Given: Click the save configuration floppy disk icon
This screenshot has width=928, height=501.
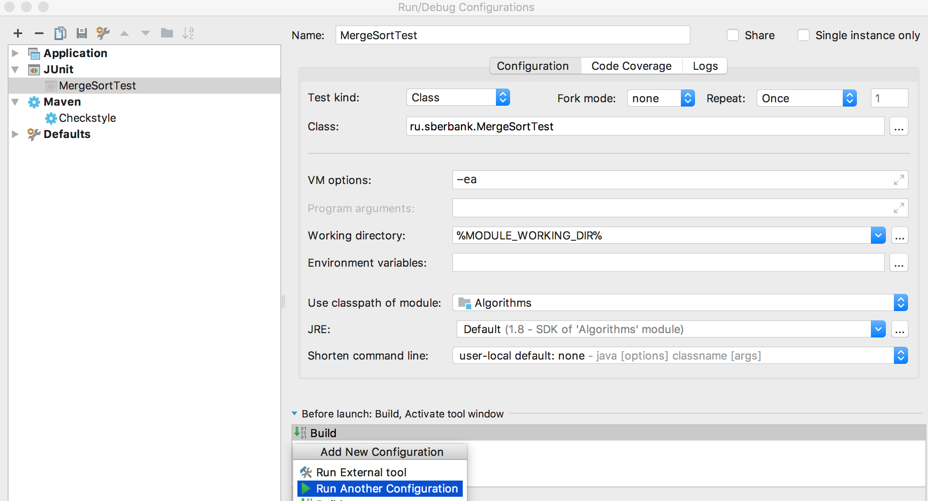Looking at the screenshot, I should tap(81, 33).
